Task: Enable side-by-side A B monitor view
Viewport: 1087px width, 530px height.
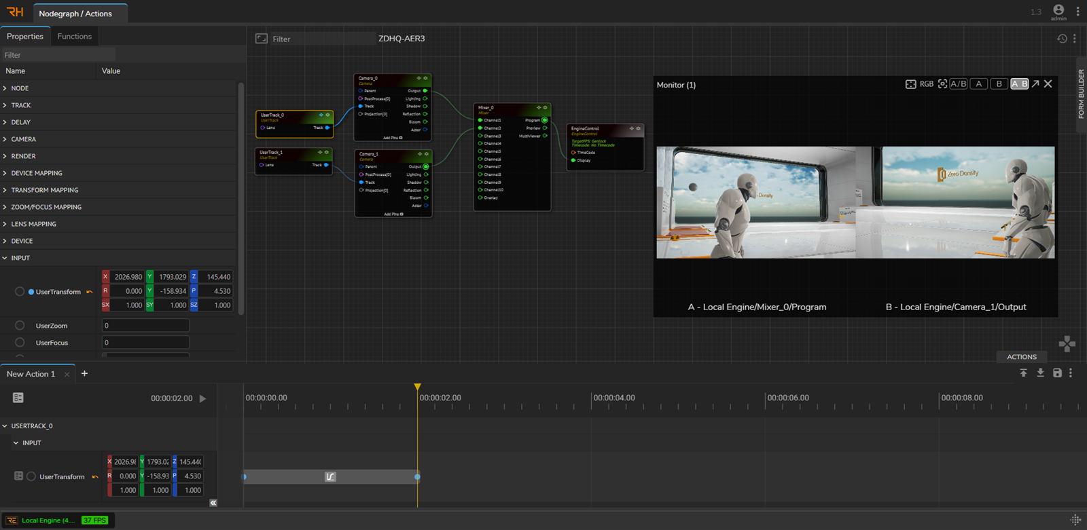Action: [x=1019, y=84]
